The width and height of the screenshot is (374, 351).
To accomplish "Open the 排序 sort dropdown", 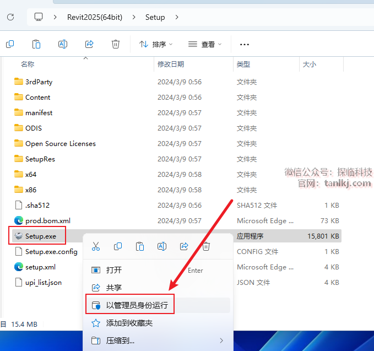I will point(156,44).
